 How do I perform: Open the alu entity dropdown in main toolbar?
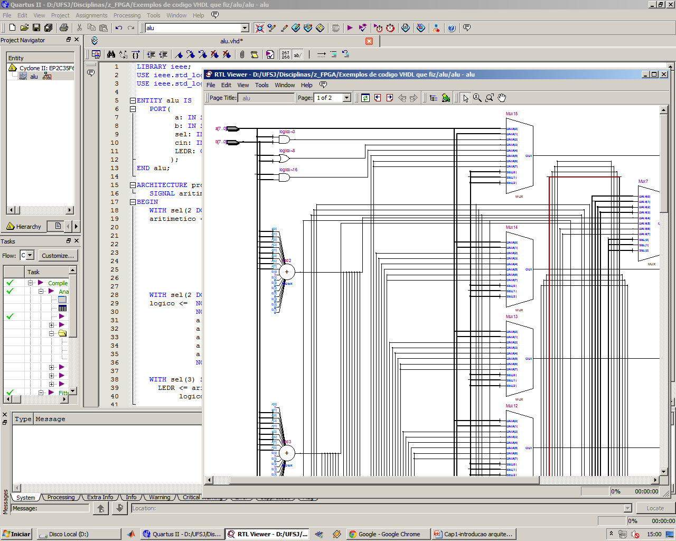[x=245, y=28]
